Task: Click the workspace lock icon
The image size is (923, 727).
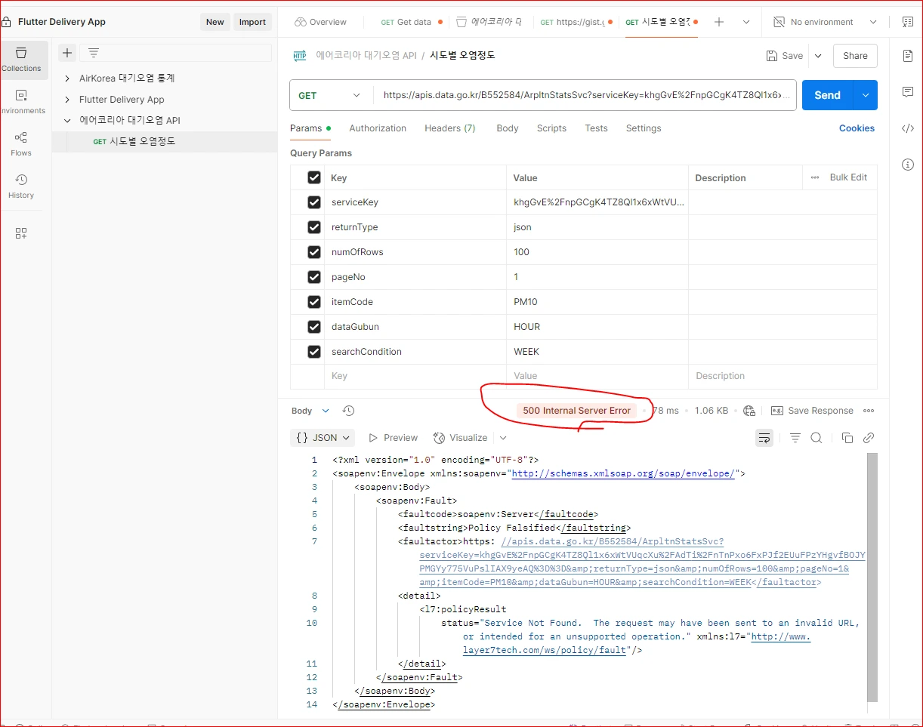Action: [x=6, y=22]
